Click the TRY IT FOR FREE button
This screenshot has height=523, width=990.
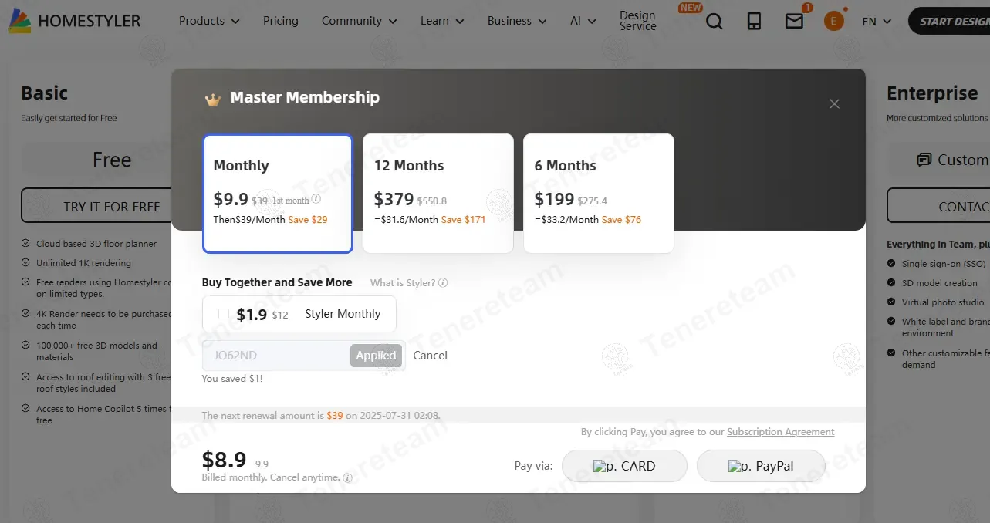point(111,205)
